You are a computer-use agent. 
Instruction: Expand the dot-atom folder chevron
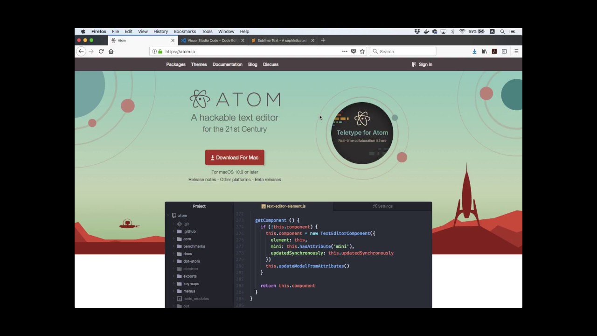174,261
